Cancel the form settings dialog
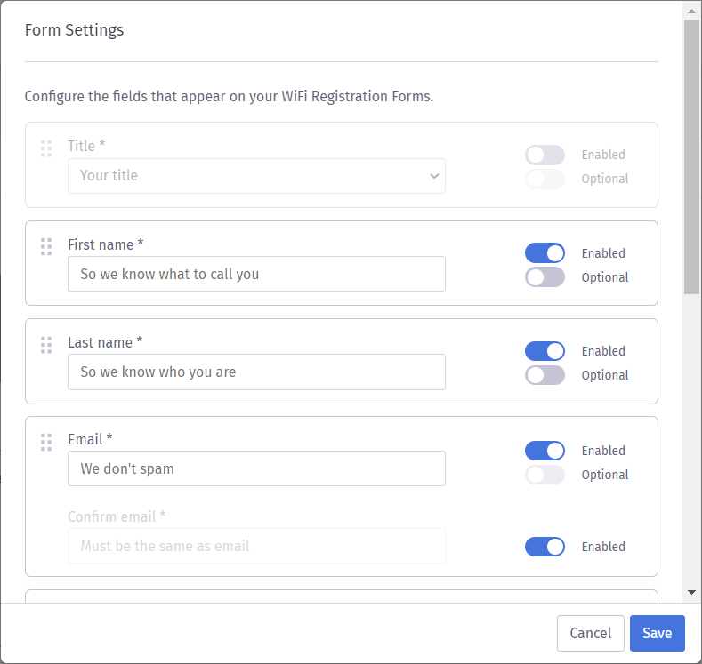Viewport: 702px width, 664px height. pyautogui.click(x=591, y=633)
